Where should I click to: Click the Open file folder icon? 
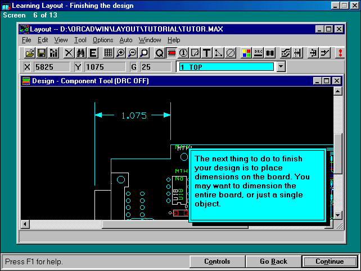click(30, 53)
